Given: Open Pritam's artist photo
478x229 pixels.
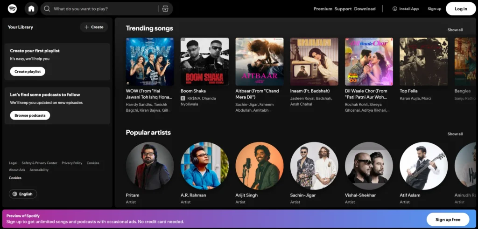Looking at the screenshot, I should (x=150, y=166).
